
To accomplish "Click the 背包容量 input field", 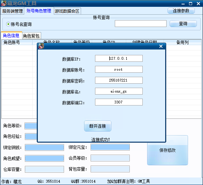I will coord(110,169).
